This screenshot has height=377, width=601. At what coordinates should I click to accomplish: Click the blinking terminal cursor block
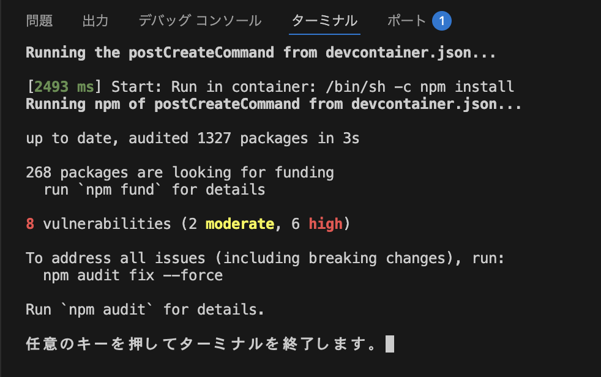pos(390,343)
